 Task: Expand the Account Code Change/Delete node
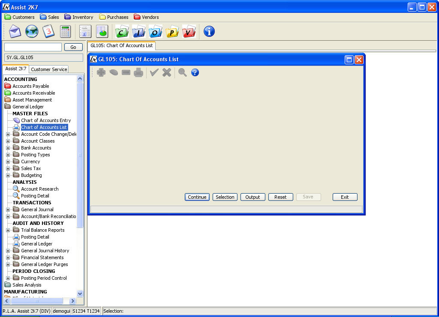pos(8,135)
